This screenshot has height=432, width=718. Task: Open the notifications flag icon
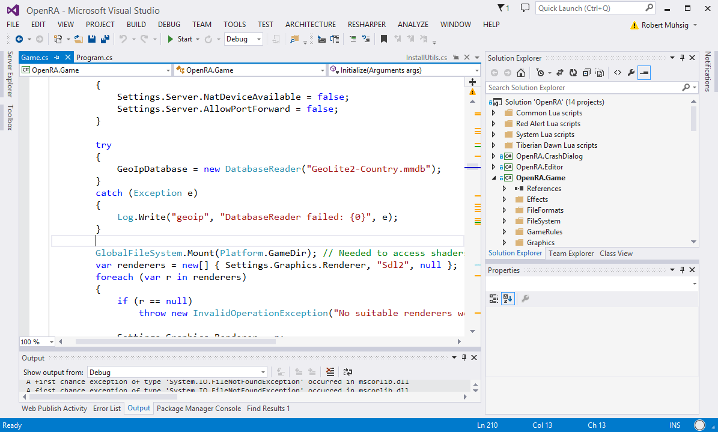tap(504, 8)
